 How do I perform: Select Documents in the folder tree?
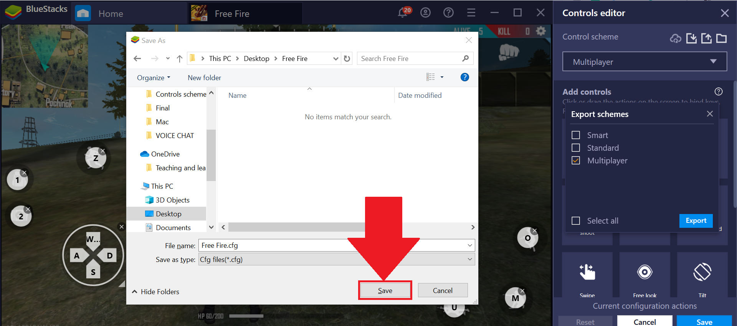click(x=168, y=227)
